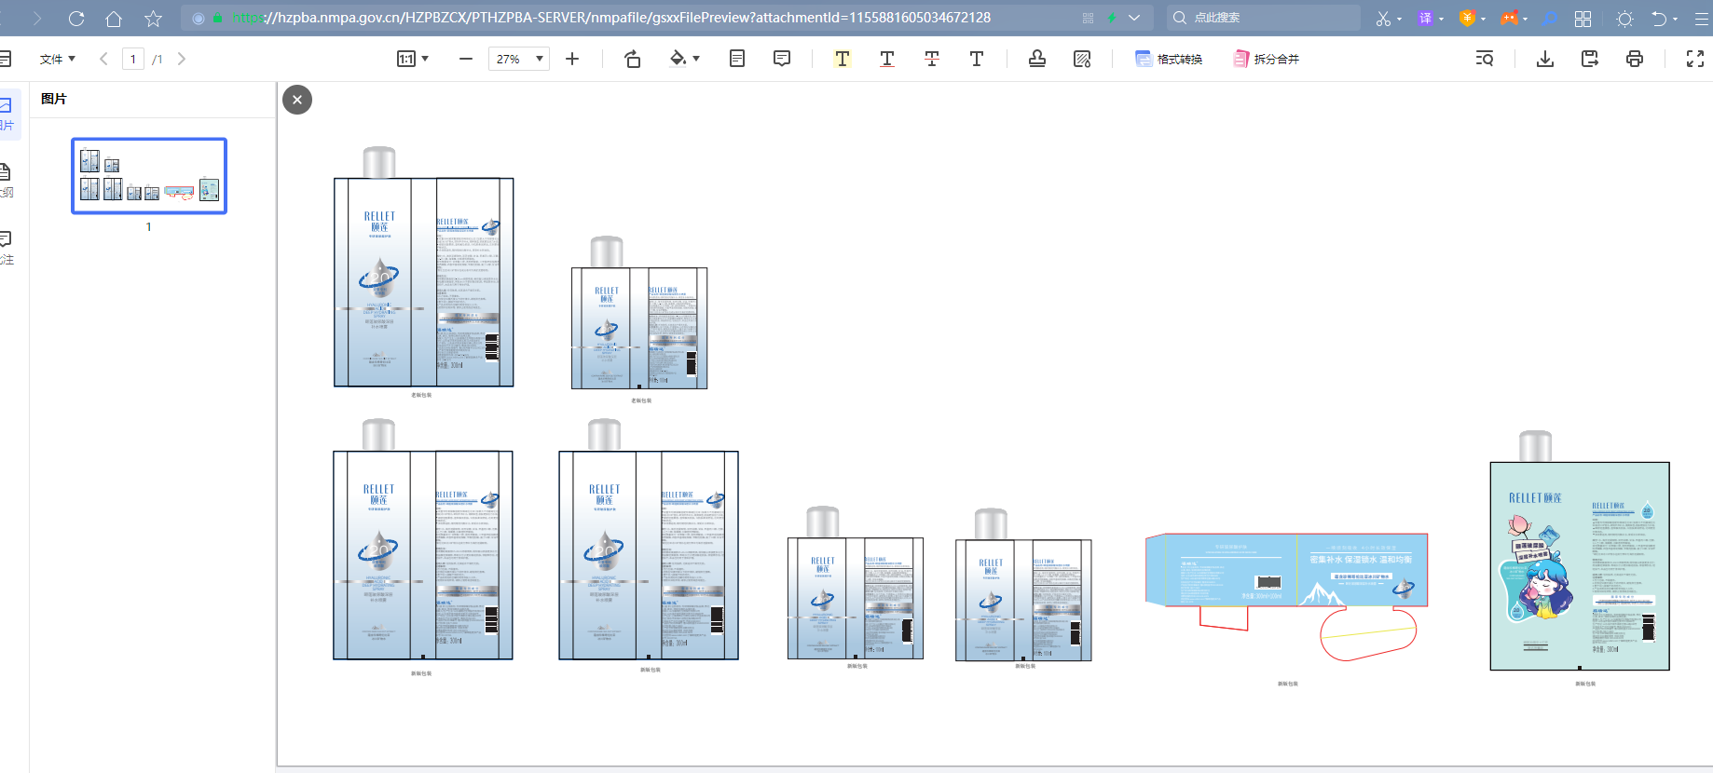The height and width of the screenshot is (773, 1713).
Task: Select the page 1 thumbnail
Action: tap(149, 176)
